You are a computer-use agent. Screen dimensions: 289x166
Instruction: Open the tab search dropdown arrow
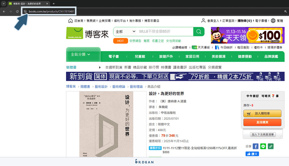(x=3, y=3)
